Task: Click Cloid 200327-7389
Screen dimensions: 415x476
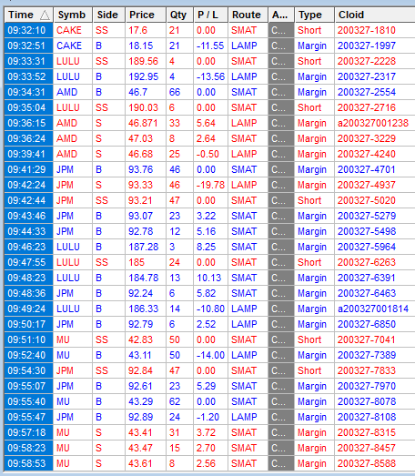Action: pos(367,356)
